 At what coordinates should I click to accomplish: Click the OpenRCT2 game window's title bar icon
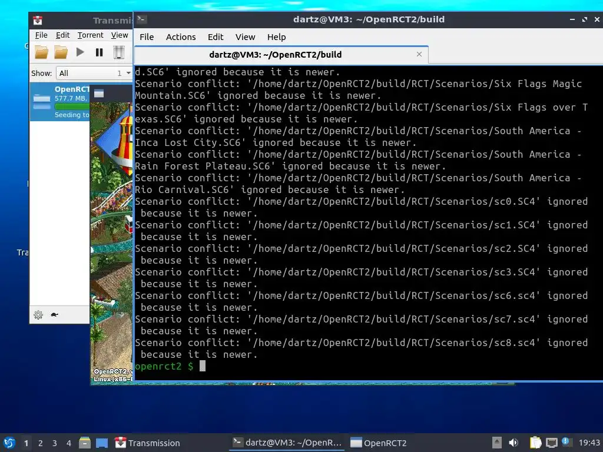[x=99, y=94]
